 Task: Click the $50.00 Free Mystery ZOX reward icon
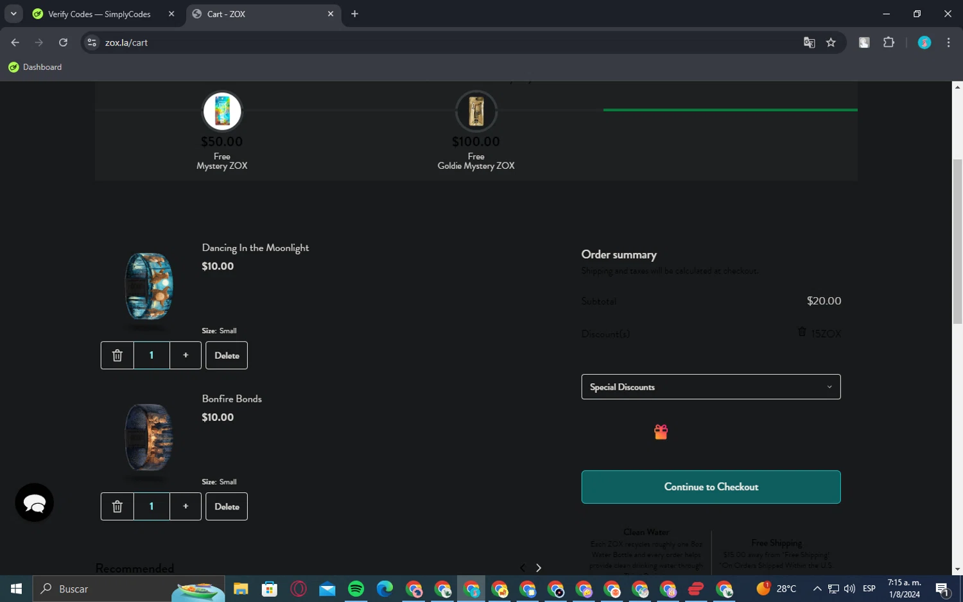coord(222,111)
